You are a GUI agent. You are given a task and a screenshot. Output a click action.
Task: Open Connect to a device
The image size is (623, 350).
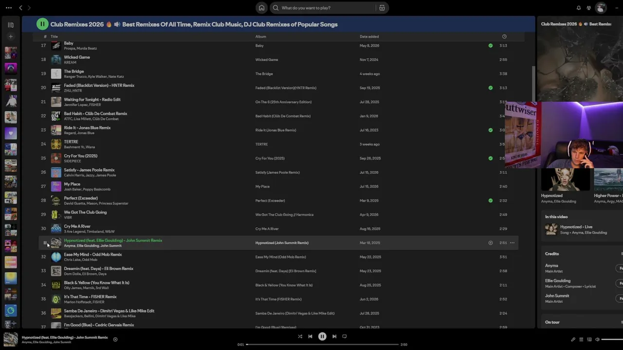(589, 339)
